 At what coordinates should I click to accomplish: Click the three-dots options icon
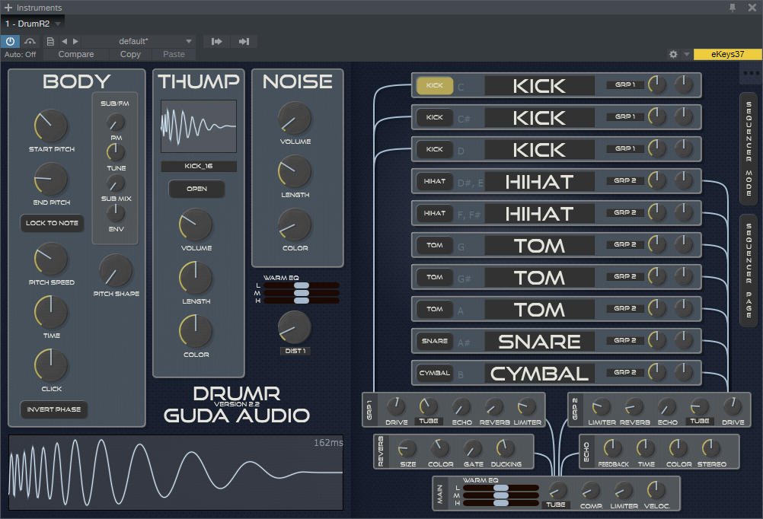coord(751,73)
